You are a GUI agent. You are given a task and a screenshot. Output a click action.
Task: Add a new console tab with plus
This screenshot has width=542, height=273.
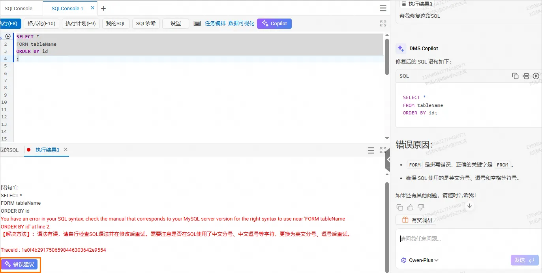pos(103,8)
